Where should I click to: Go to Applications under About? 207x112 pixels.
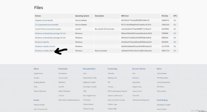coord(38,74)
